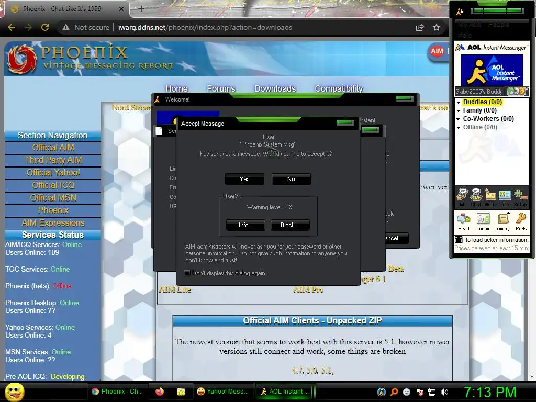Collapse the Co-Workers group
The image size is (536, 402).
click(459, 119)
